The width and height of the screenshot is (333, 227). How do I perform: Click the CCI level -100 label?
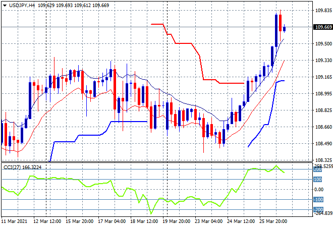coord(318,200)
